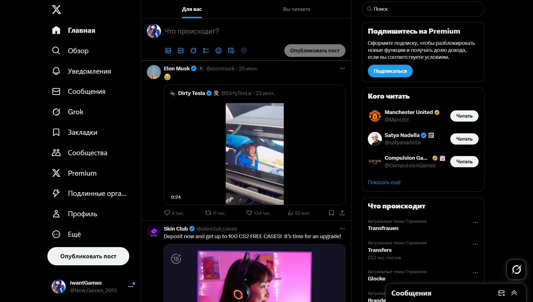Screen dimensions: 533x302
Task: Expand the Сообщения messages drawer
Action: point(514,293)
